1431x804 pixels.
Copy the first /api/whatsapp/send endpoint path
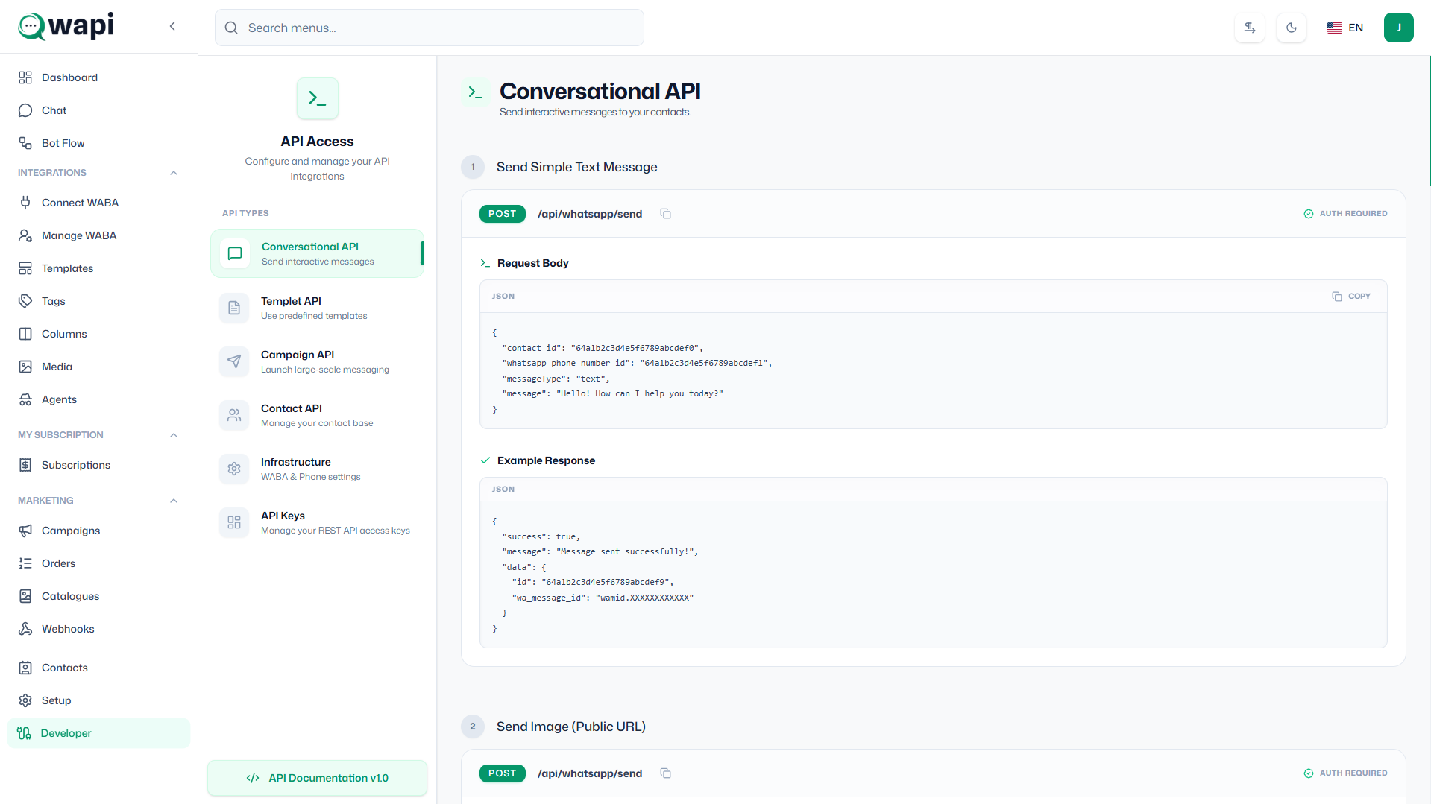pos(665,214)
